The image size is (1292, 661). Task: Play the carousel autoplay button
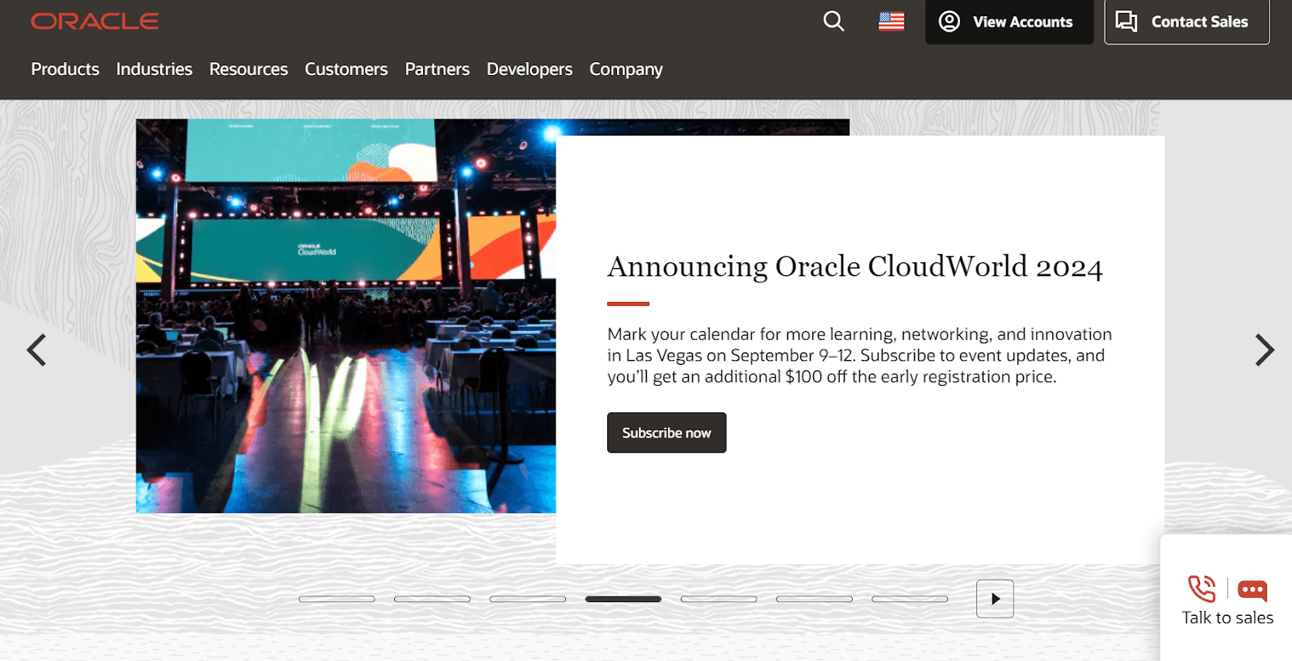click(x=995, y=599)
